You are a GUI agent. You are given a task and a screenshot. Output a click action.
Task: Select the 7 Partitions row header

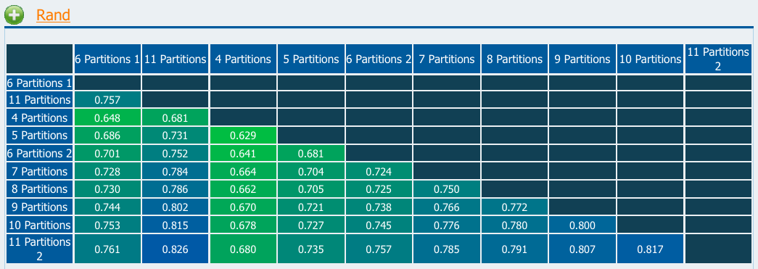click(x=40, y=171)
